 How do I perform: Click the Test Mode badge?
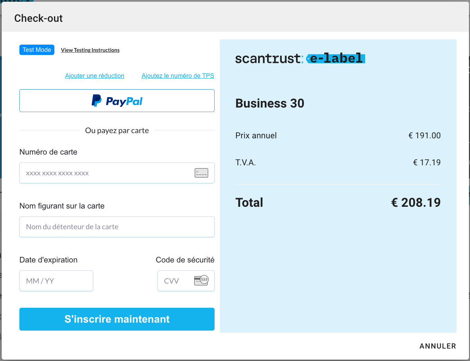point(37,50)
